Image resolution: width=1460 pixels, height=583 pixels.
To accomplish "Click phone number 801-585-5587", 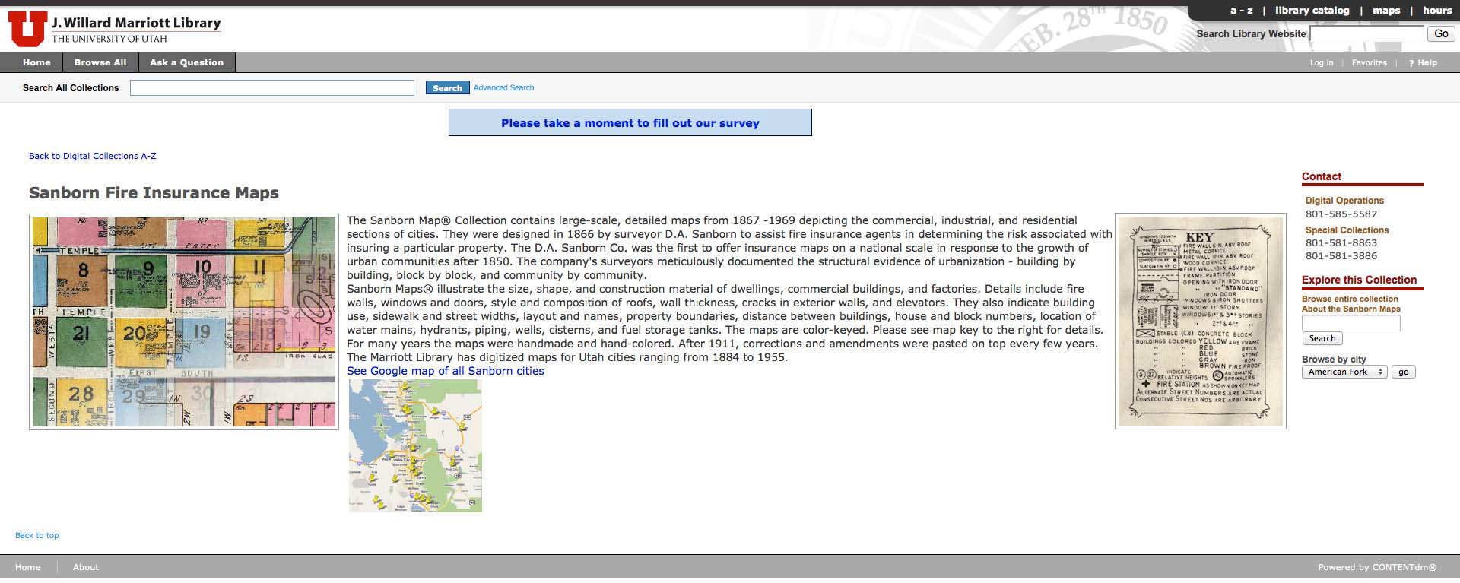I will 1341,214.
